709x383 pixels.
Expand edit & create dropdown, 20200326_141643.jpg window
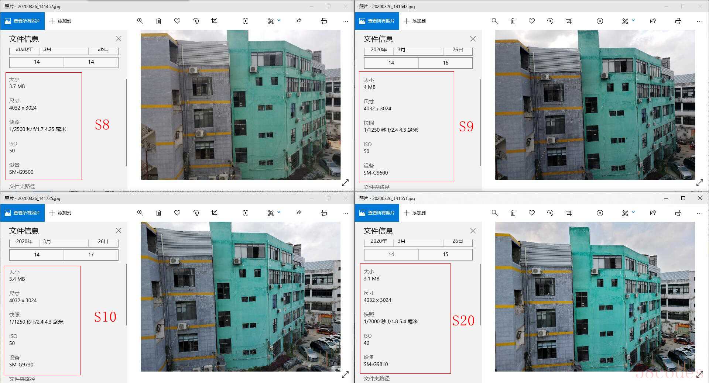click(x=633, y=20)
